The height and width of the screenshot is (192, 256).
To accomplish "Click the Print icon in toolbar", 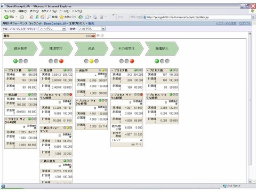I will (x=95, y=17).
